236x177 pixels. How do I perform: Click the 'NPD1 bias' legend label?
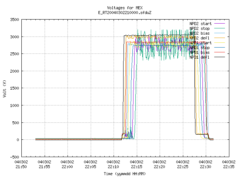[199, 52]
